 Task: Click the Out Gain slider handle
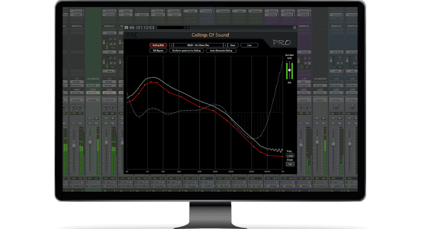pos(290,70)
